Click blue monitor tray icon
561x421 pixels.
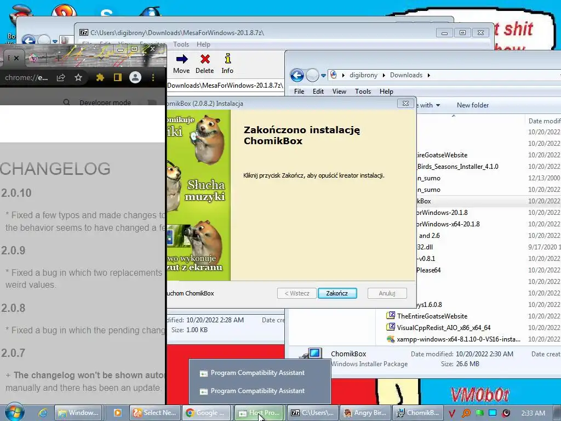tap(493, 413)
